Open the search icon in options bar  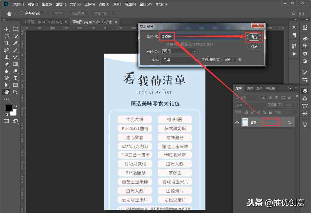pyautogui.click(x=293, y=13)
